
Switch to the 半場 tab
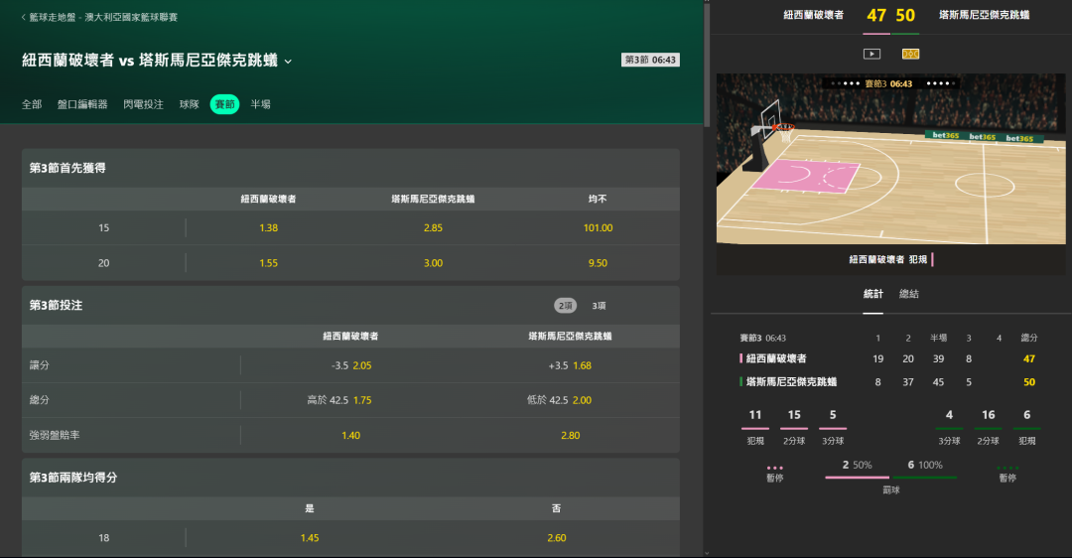tap(260, 104)
